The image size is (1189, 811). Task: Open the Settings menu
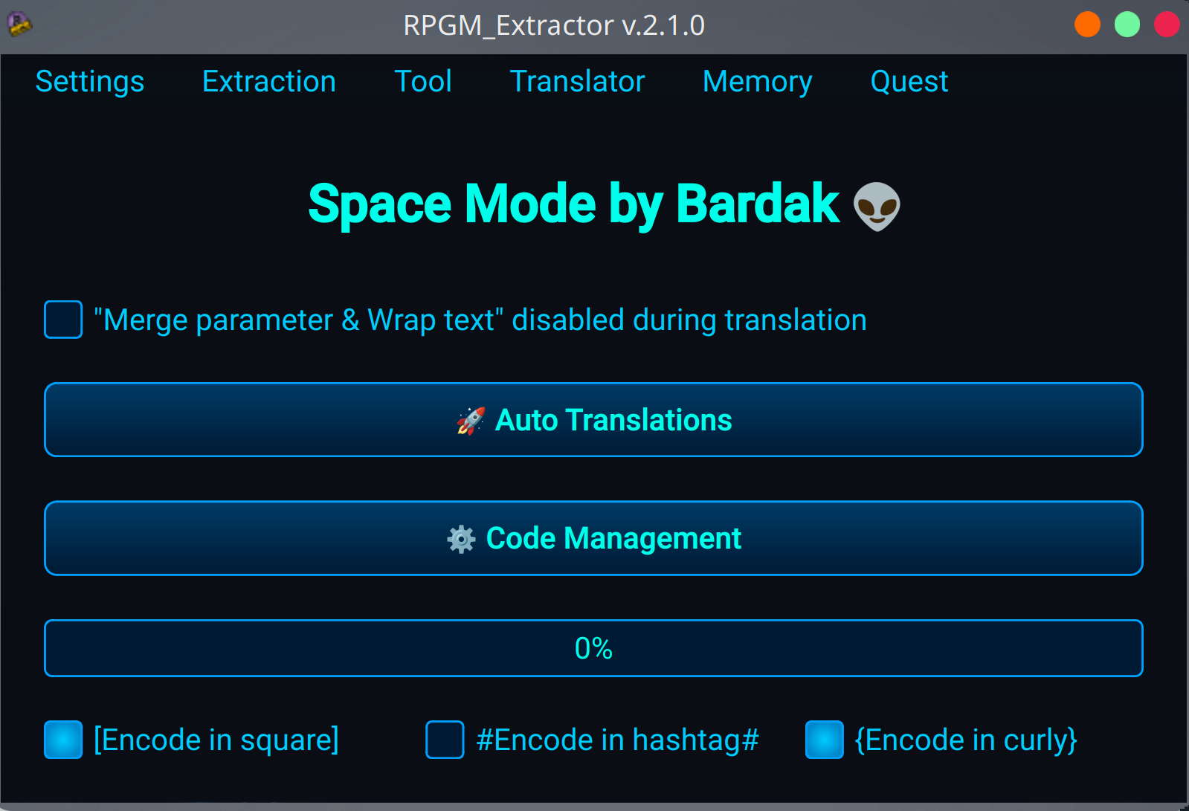coord(90,82)
